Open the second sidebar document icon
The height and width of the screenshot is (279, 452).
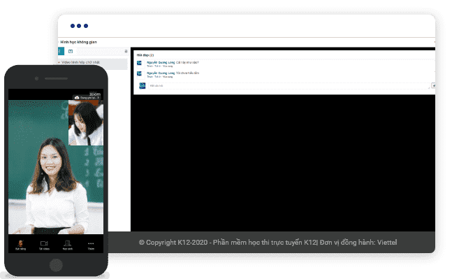point(71,51)
